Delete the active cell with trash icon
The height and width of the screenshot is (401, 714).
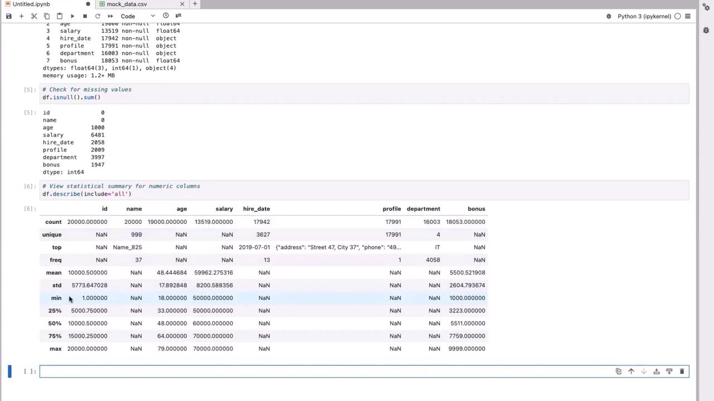pyautogui.click(x=682, y=371)
